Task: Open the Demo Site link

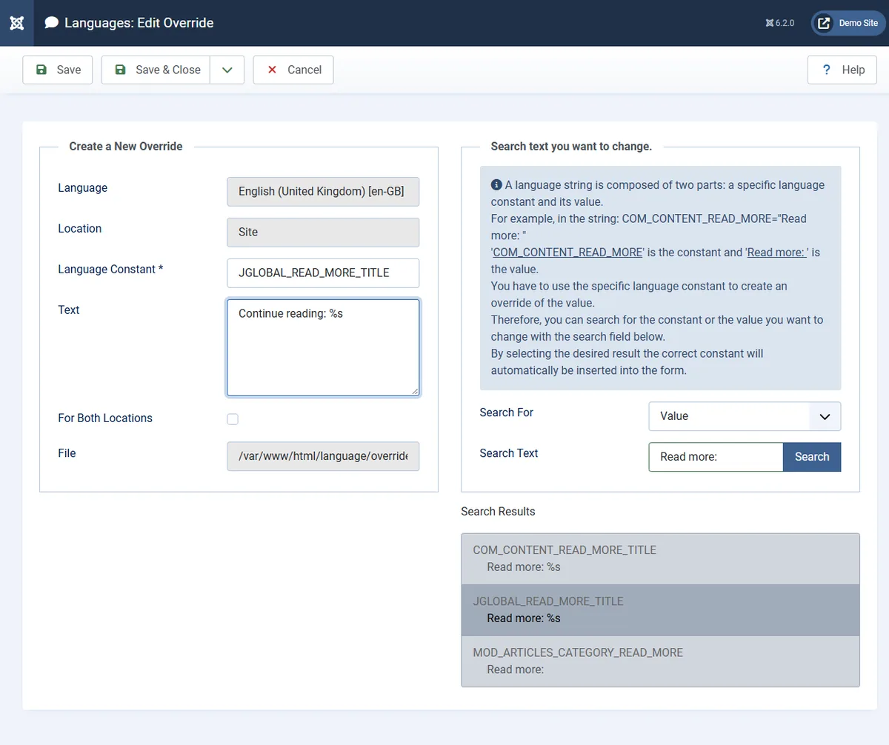Action: click(x=848, y=23)
